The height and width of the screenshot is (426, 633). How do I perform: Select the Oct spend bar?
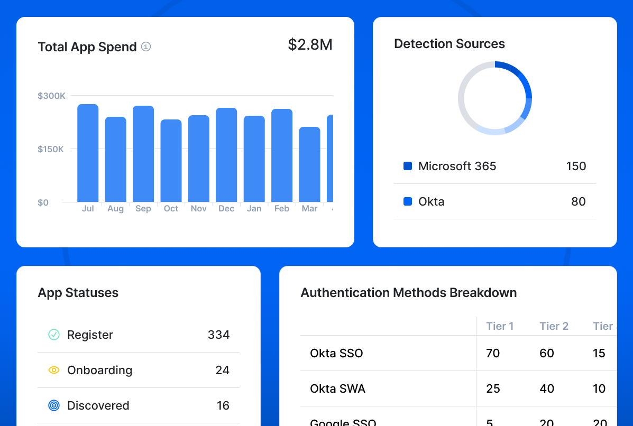click(x=171, y=161)
